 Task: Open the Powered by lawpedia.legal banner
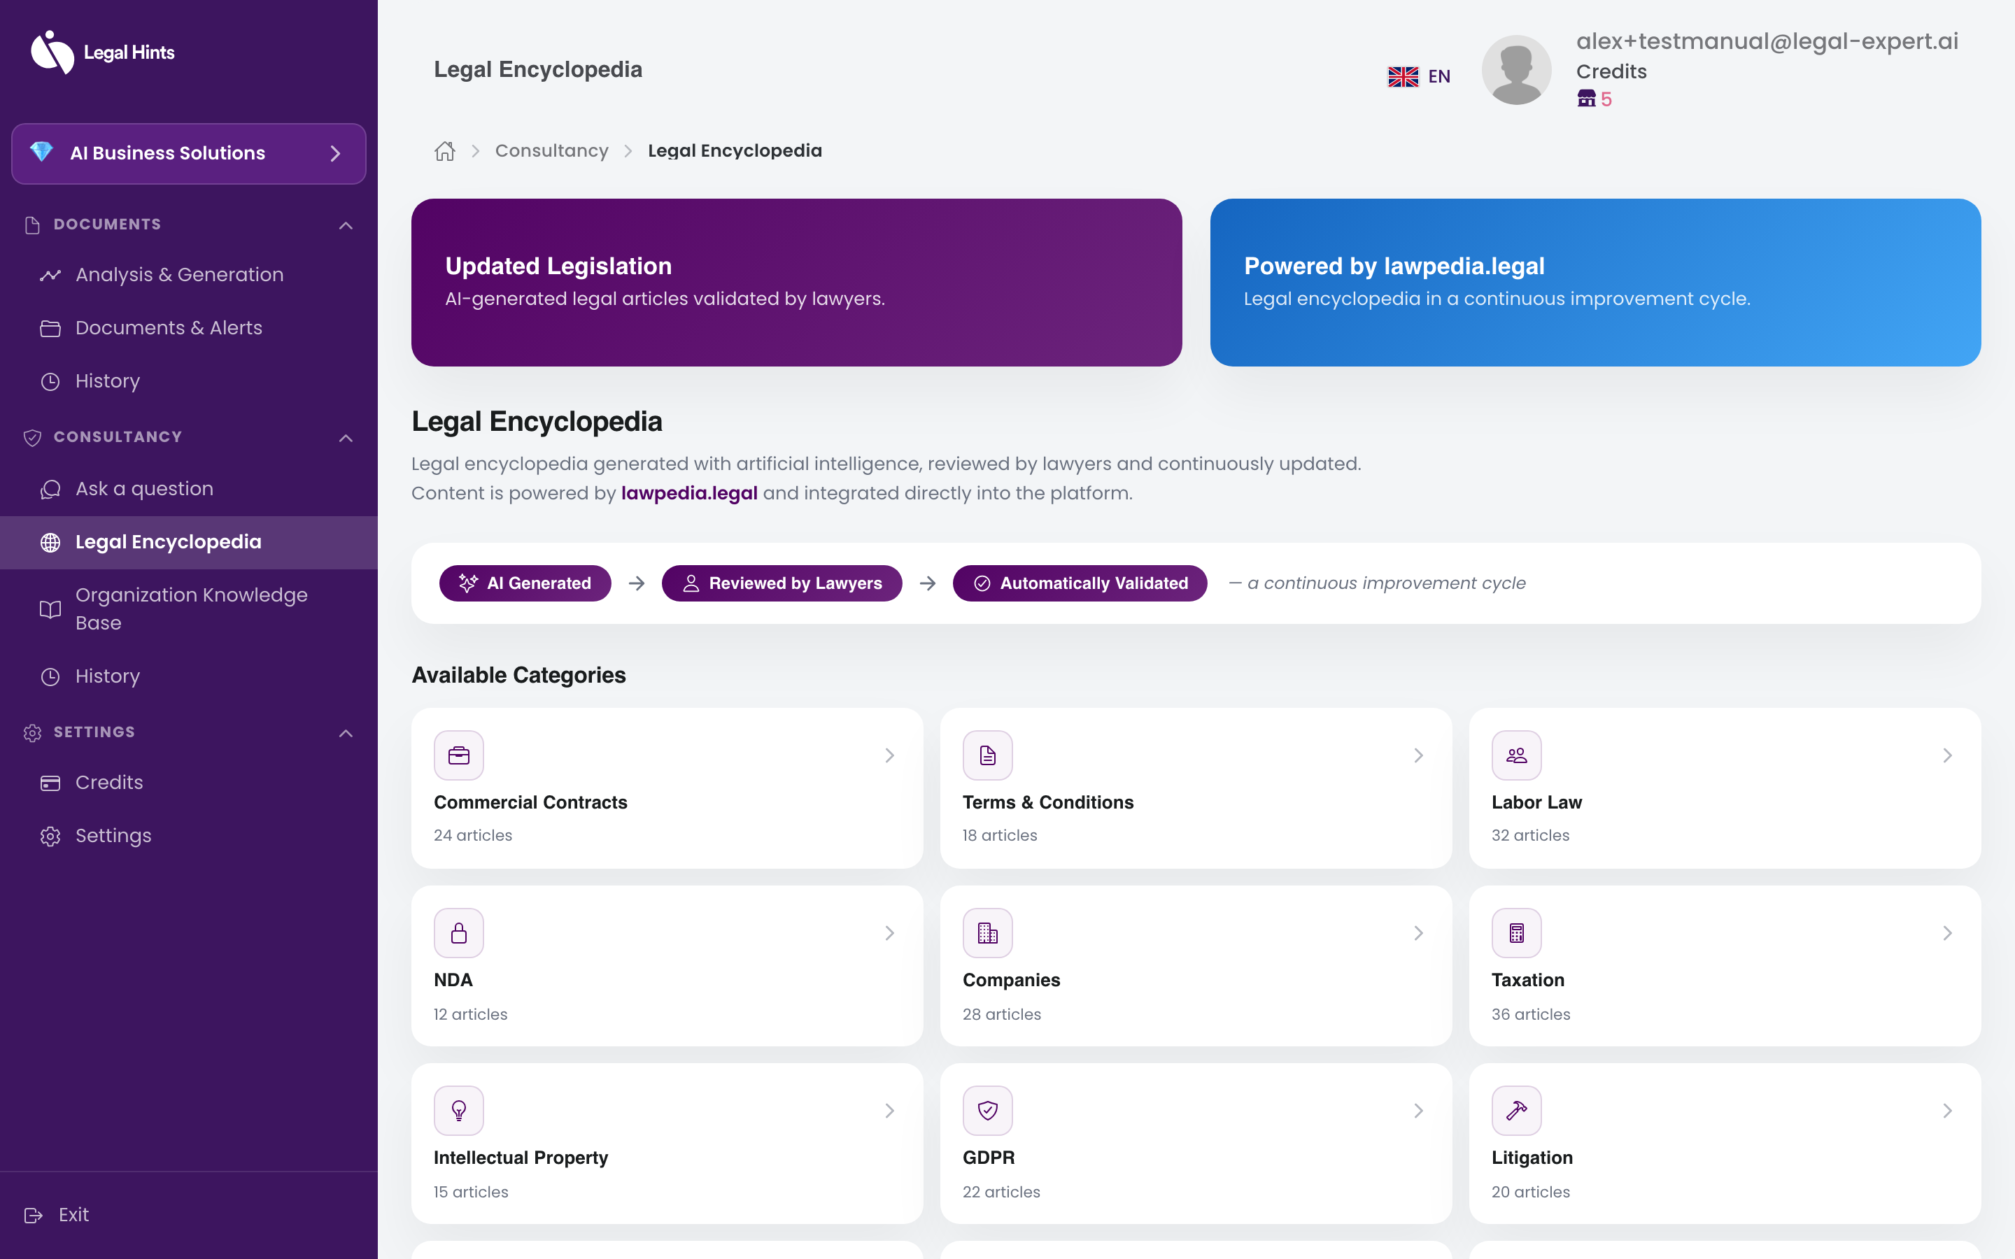pos(1595,283)
